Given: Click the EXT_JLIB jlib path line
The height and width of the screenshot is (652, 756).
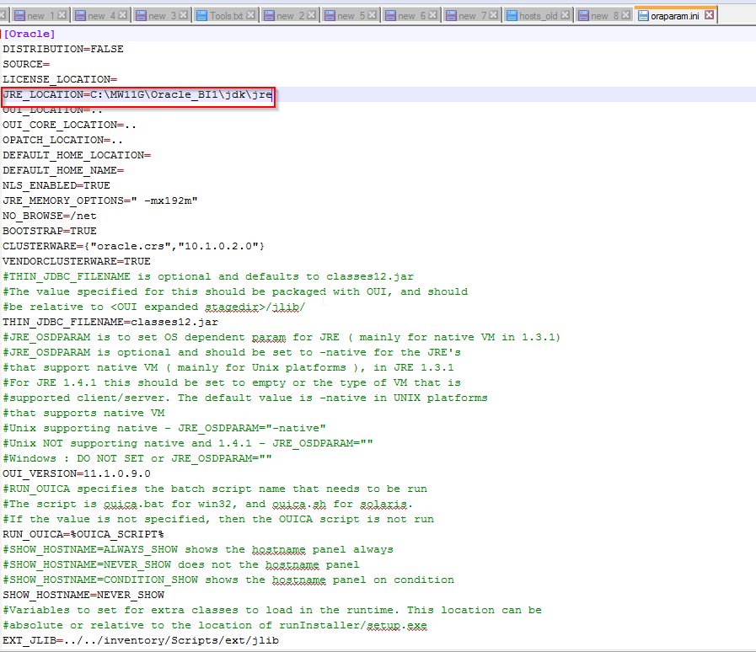Looking at the screenshot, I should click(x=141, y=640).
